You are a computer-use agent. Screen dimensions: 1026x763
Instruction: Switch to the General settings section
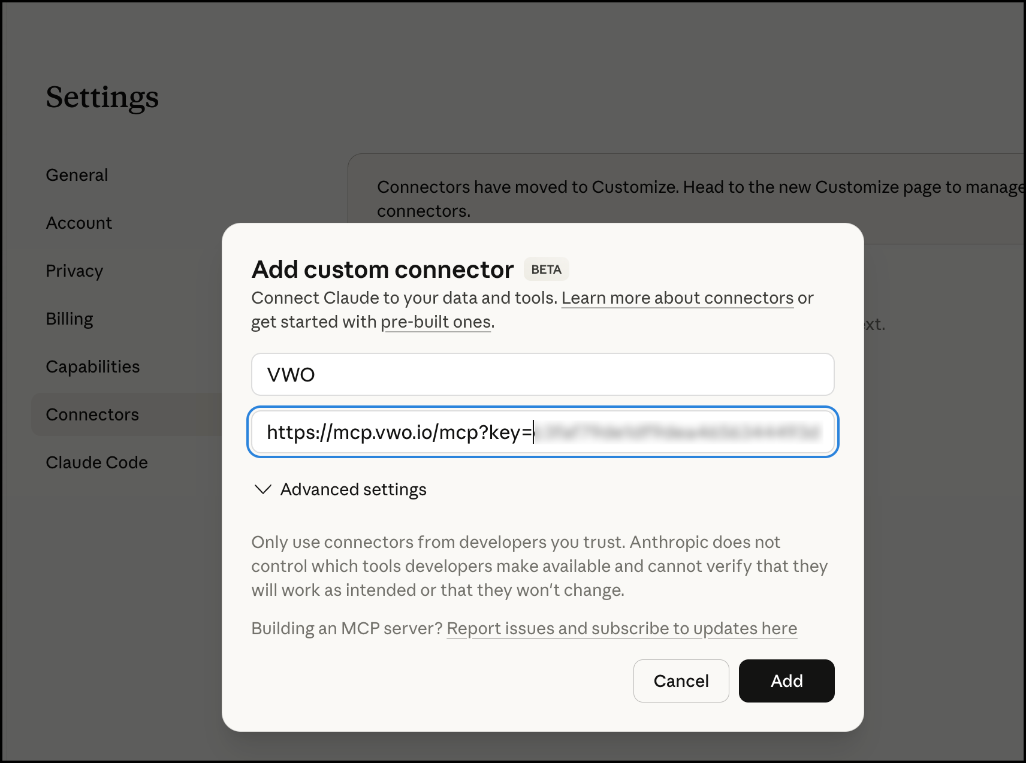(77, 174)
